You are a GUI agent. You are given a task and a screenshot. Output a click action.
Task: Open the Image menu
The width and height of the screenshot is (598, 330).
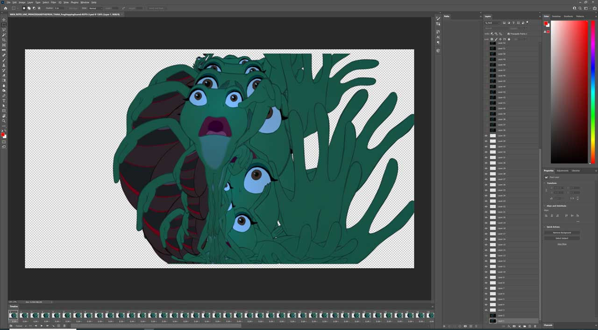tap(22, 2)
